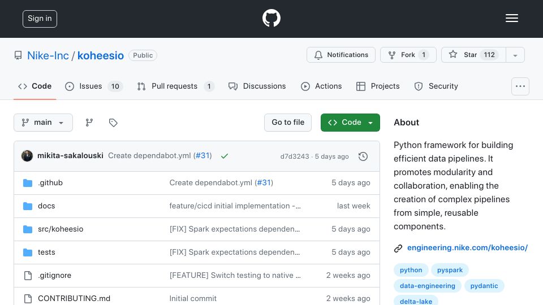Open the koheesio repository link

pyautogui.click(x=101, y=55)
